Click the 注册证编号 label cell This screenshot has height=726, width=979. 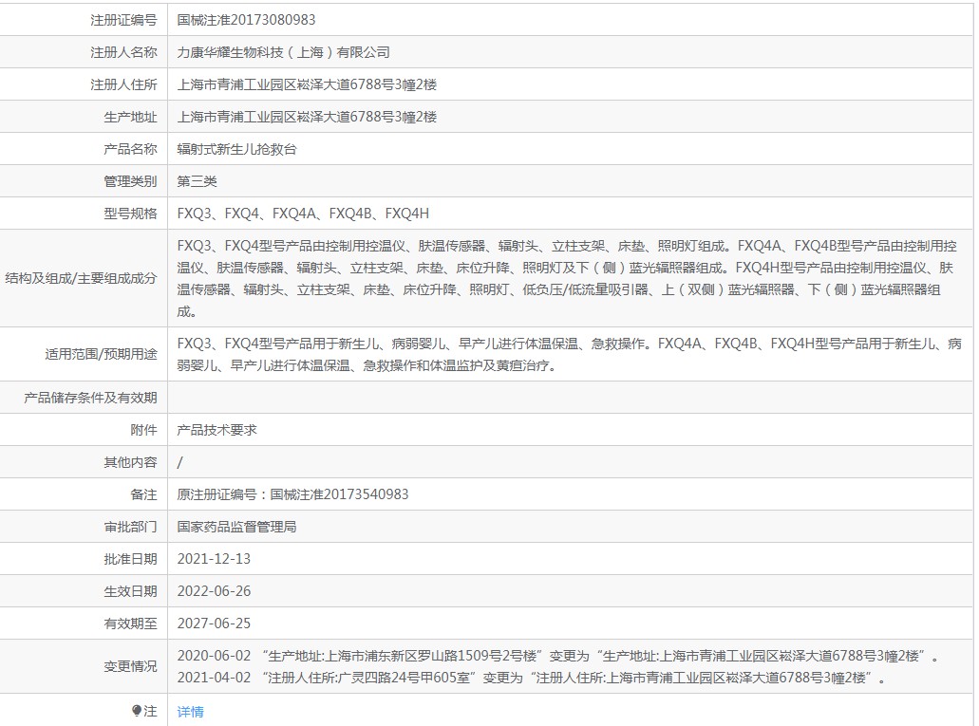tap(123, 20)
